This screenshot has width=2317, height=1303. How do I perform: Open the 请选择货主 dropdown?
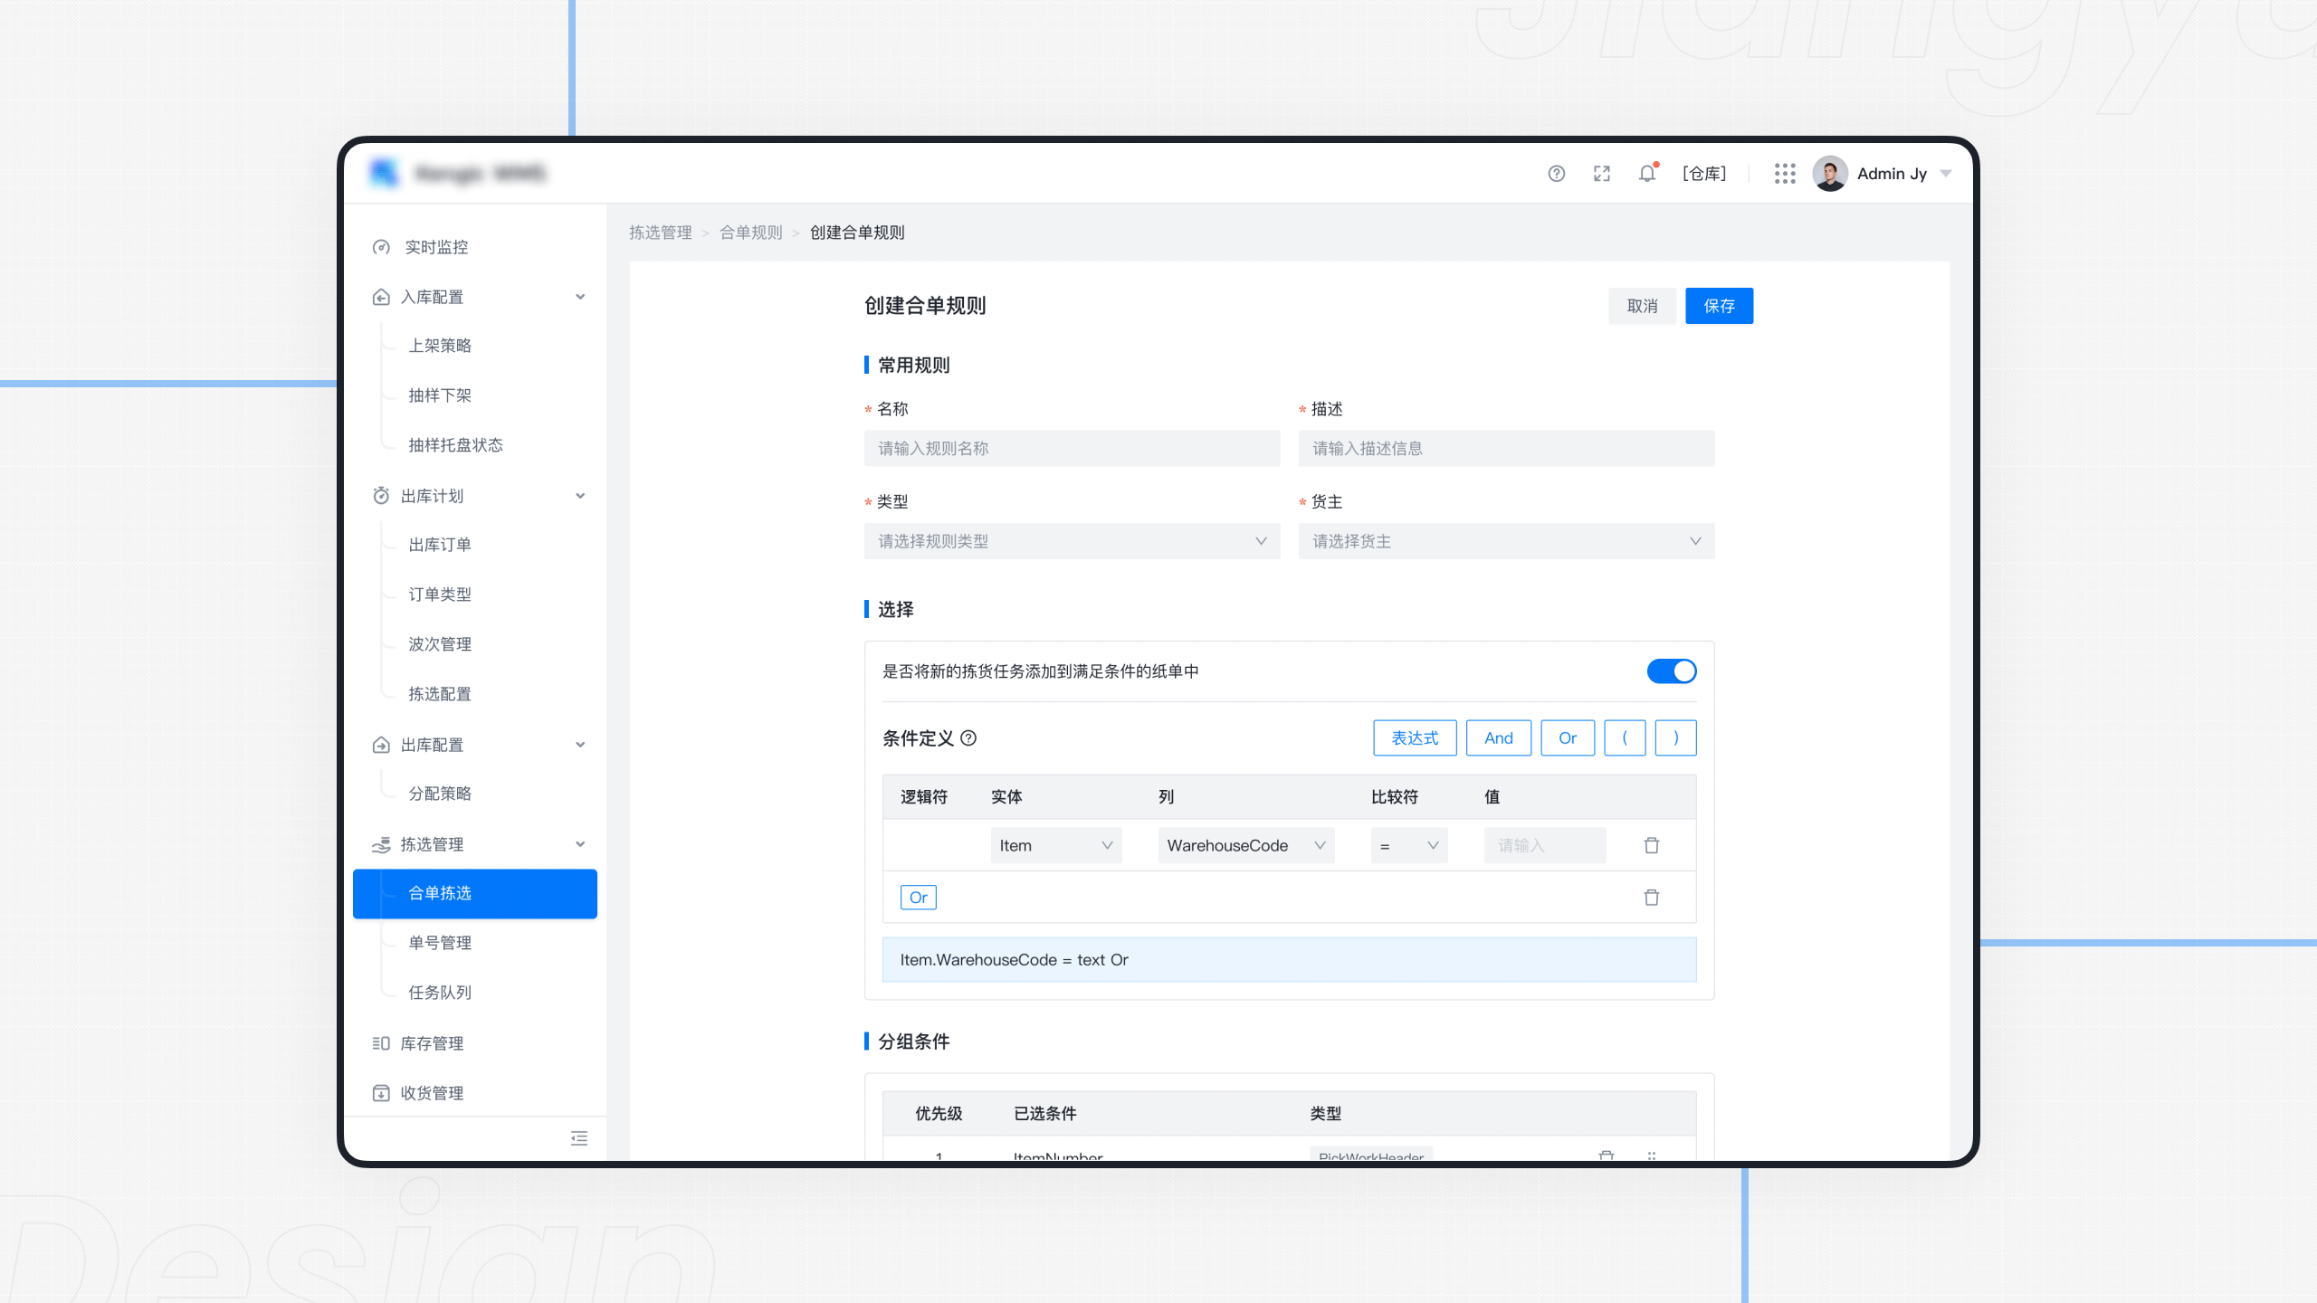pyautogui.click(x=1504, y=540)
